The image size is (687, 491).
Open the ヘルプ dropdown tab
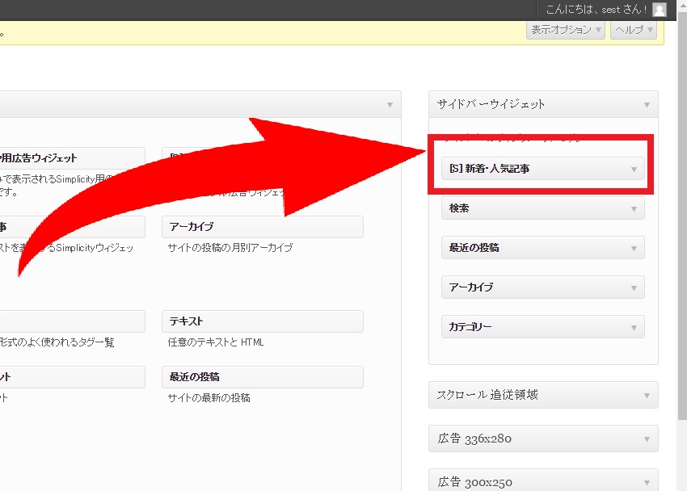point(634,30)
